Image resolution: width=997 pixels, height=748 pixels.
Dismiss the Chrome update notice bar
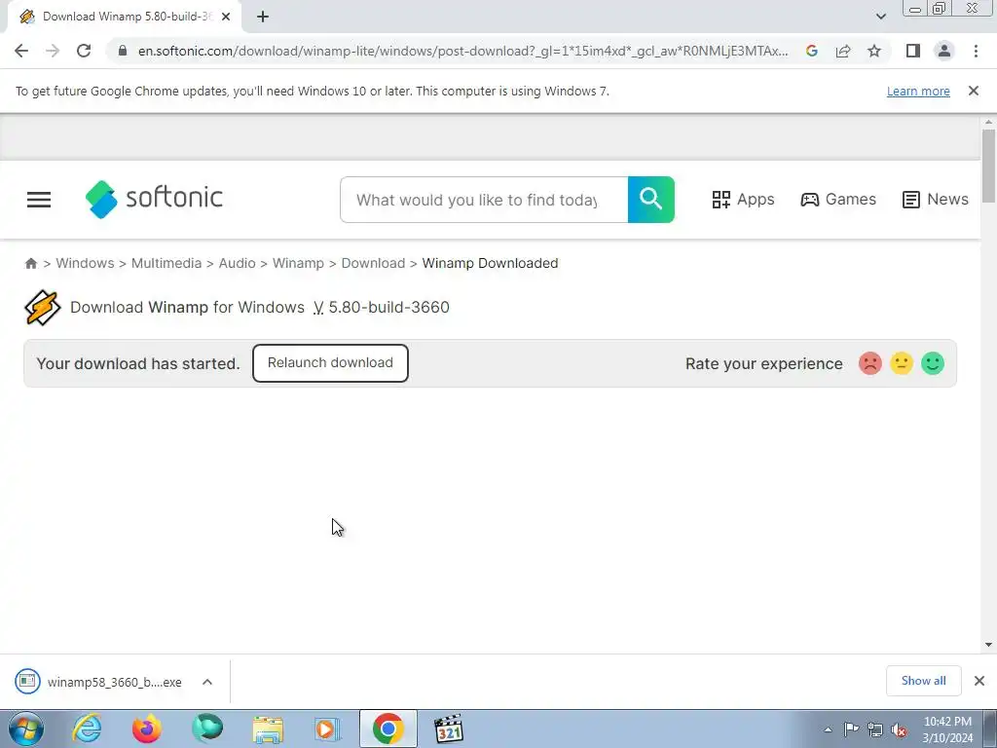[x=974, y=91]
